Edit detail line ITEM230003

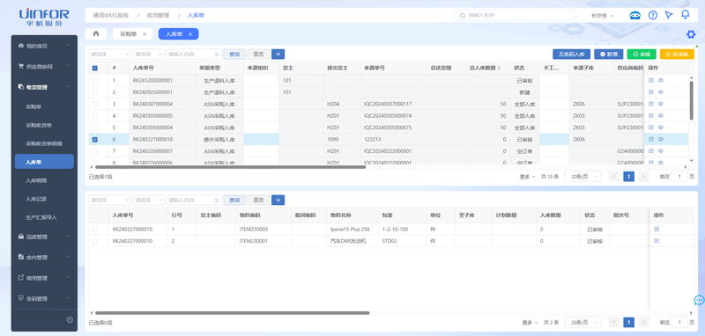[x=657, y=230]
